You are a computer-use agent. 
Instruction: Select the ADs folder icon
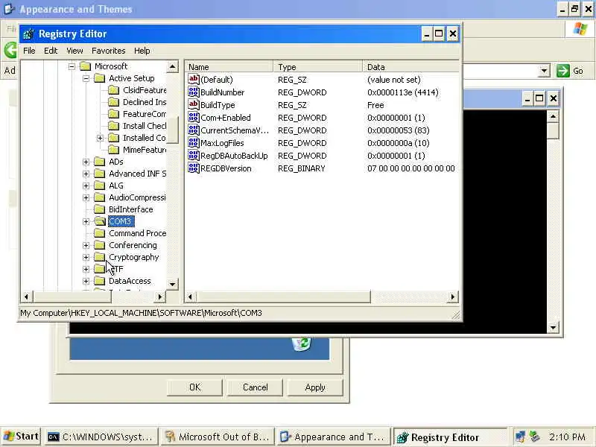point(100,162)
